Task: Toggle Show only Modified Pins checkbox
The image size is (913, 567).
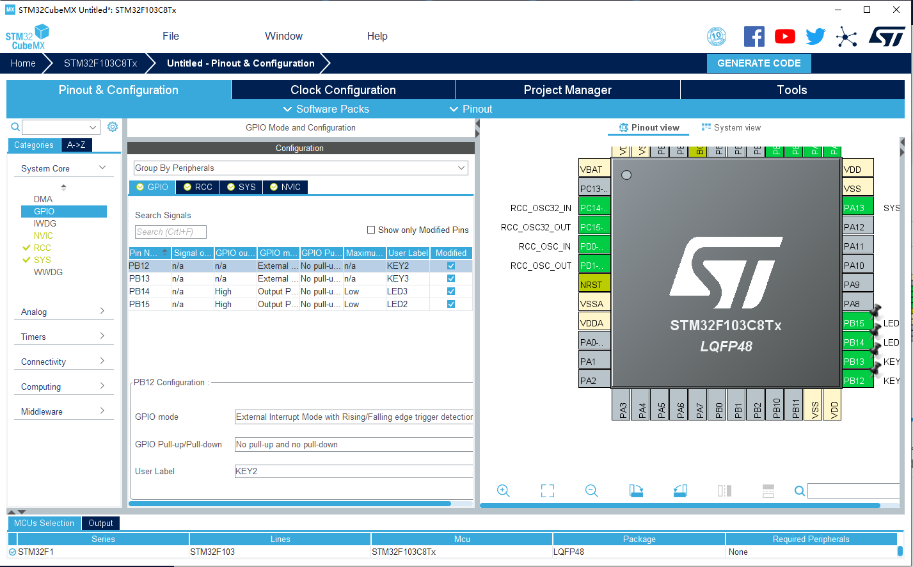Action: (371, 230)
